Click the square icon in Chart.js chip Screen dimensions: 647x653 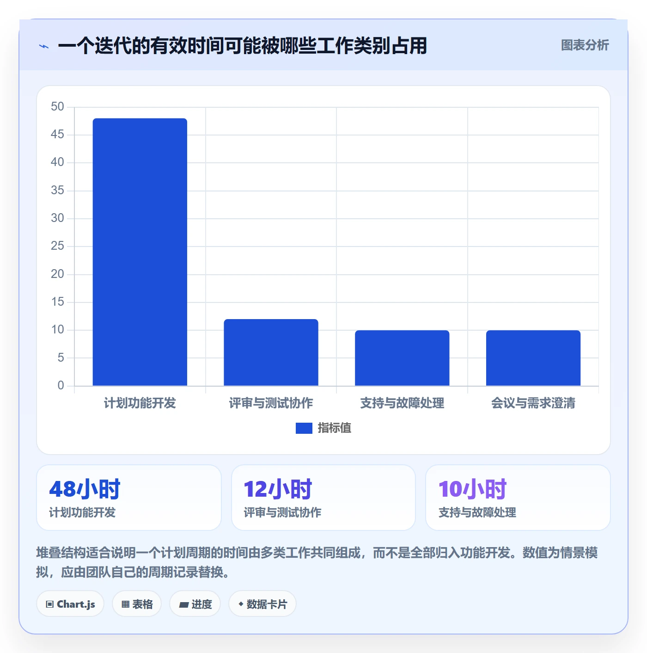coord(50,604)
